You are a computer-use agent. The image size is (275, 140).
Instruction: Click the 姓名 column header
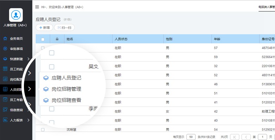coord(70,39)
